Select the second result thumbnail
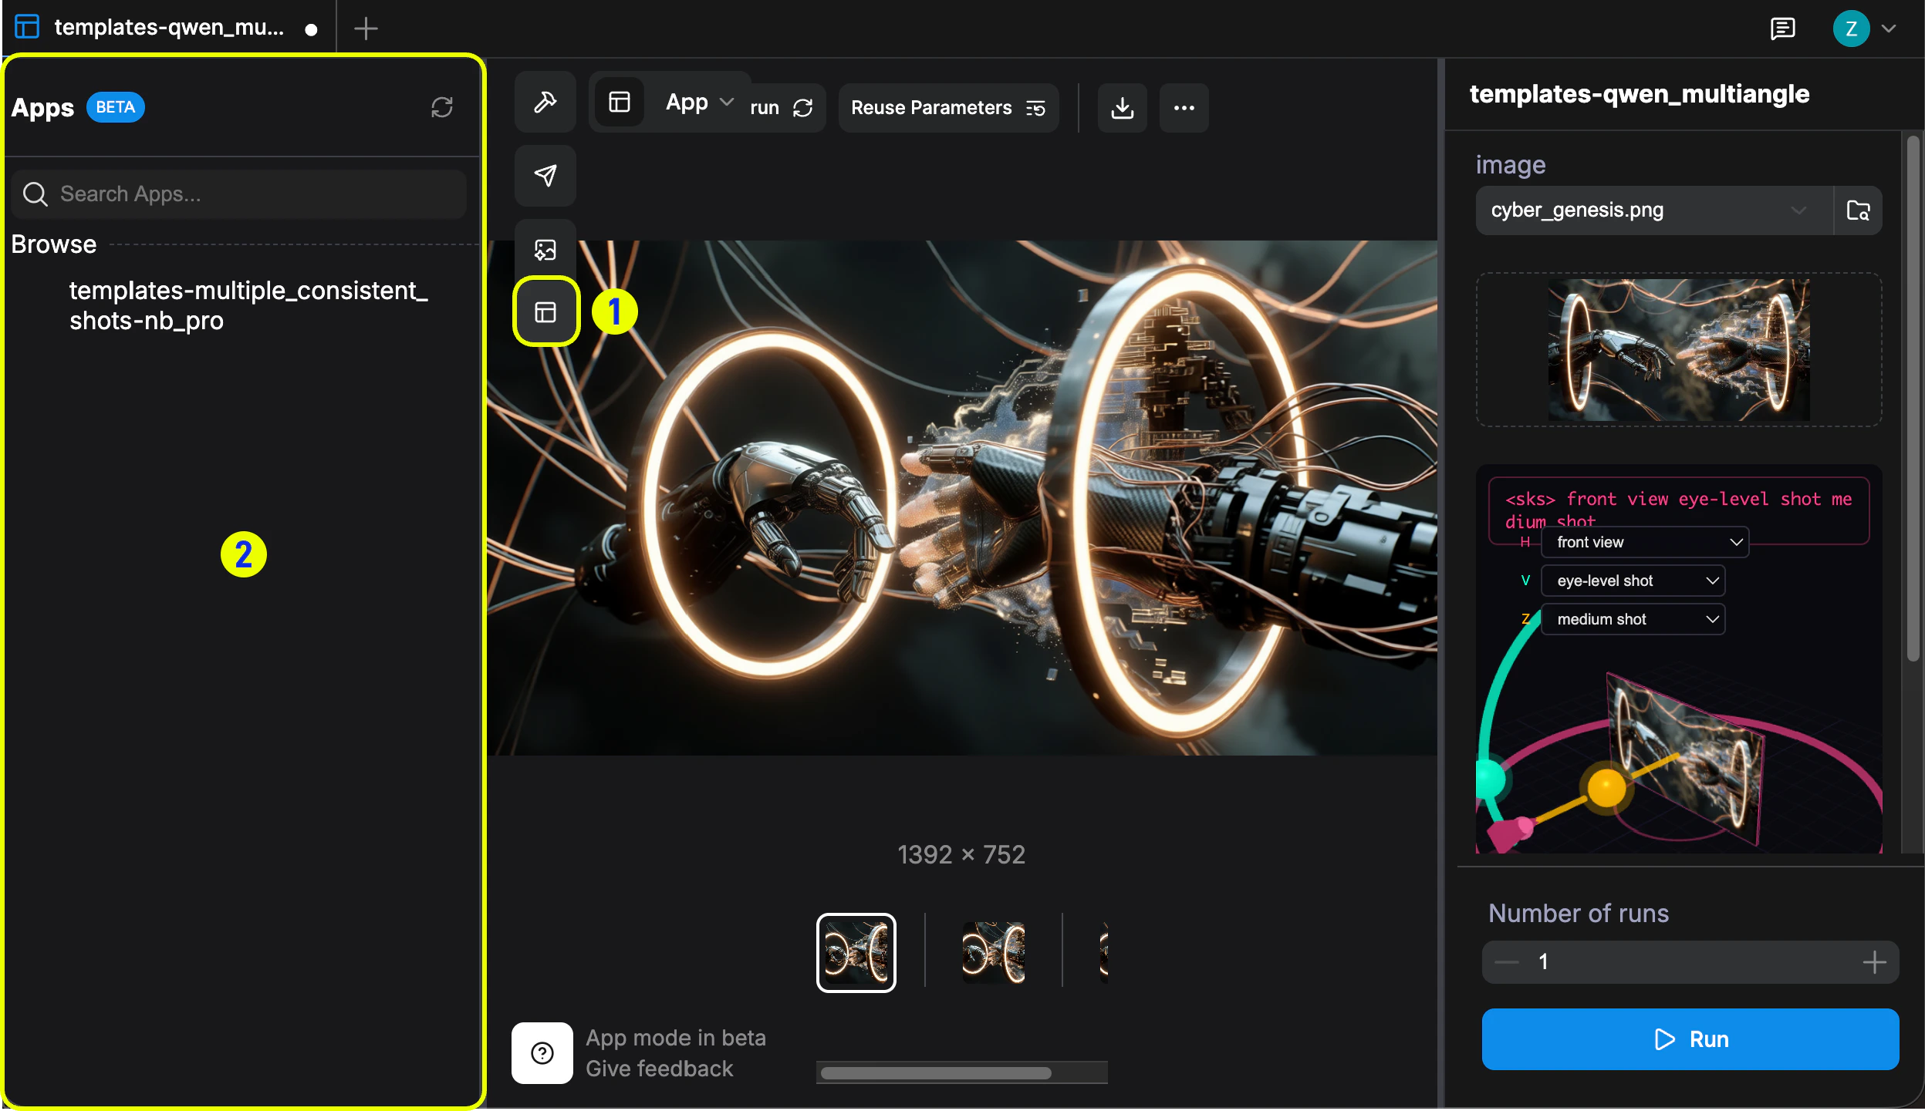 (993, 951)
